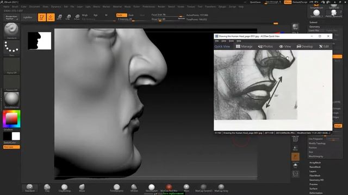Image resolution: width=348 pixels, height=195 pixels.
Task: Collapse the Geometry palette section
Action: coord(315,27)
